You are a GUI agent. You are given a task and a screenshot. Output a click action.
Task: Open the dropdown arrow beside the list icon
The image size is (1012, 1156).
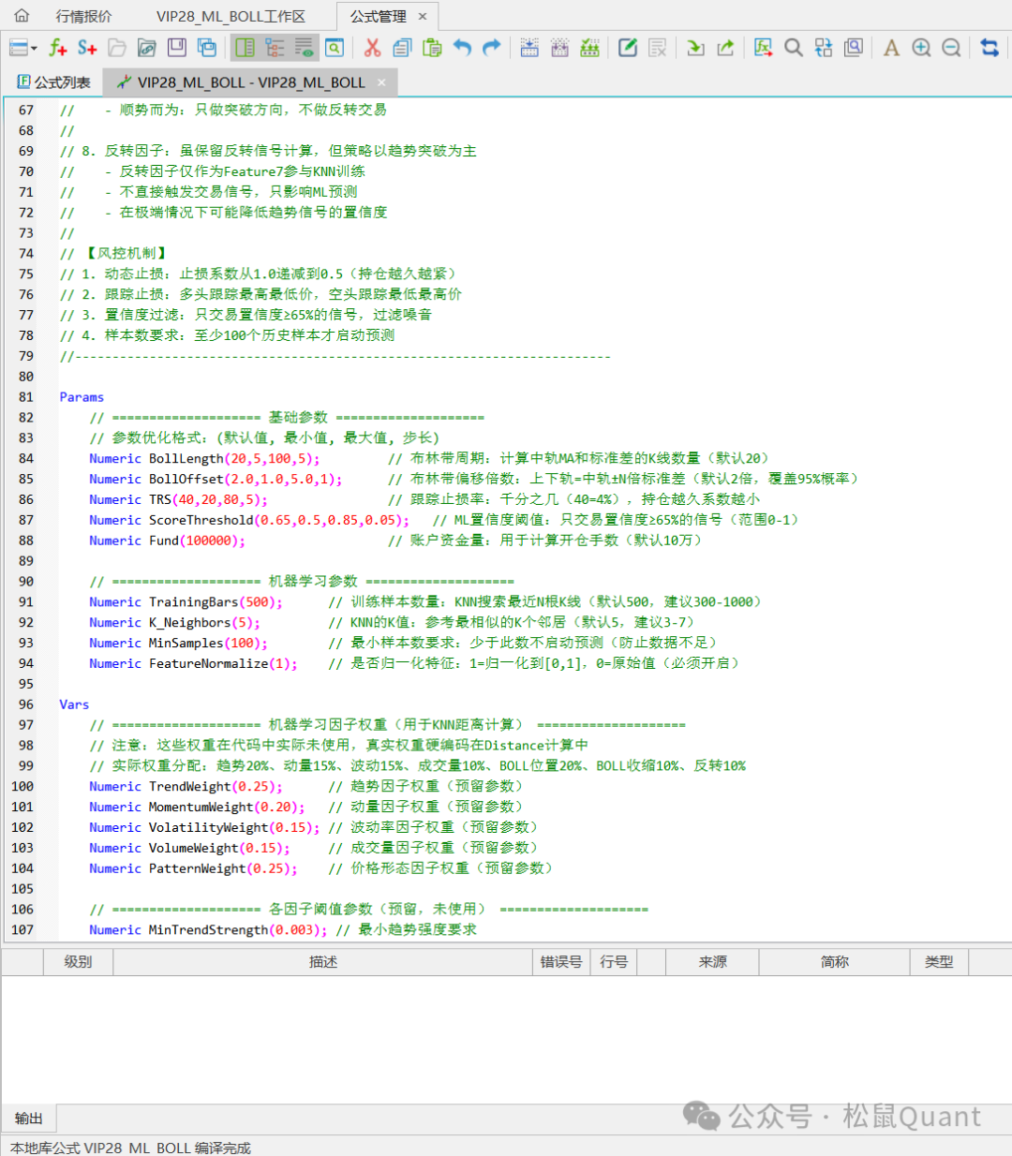click(35, 48)
